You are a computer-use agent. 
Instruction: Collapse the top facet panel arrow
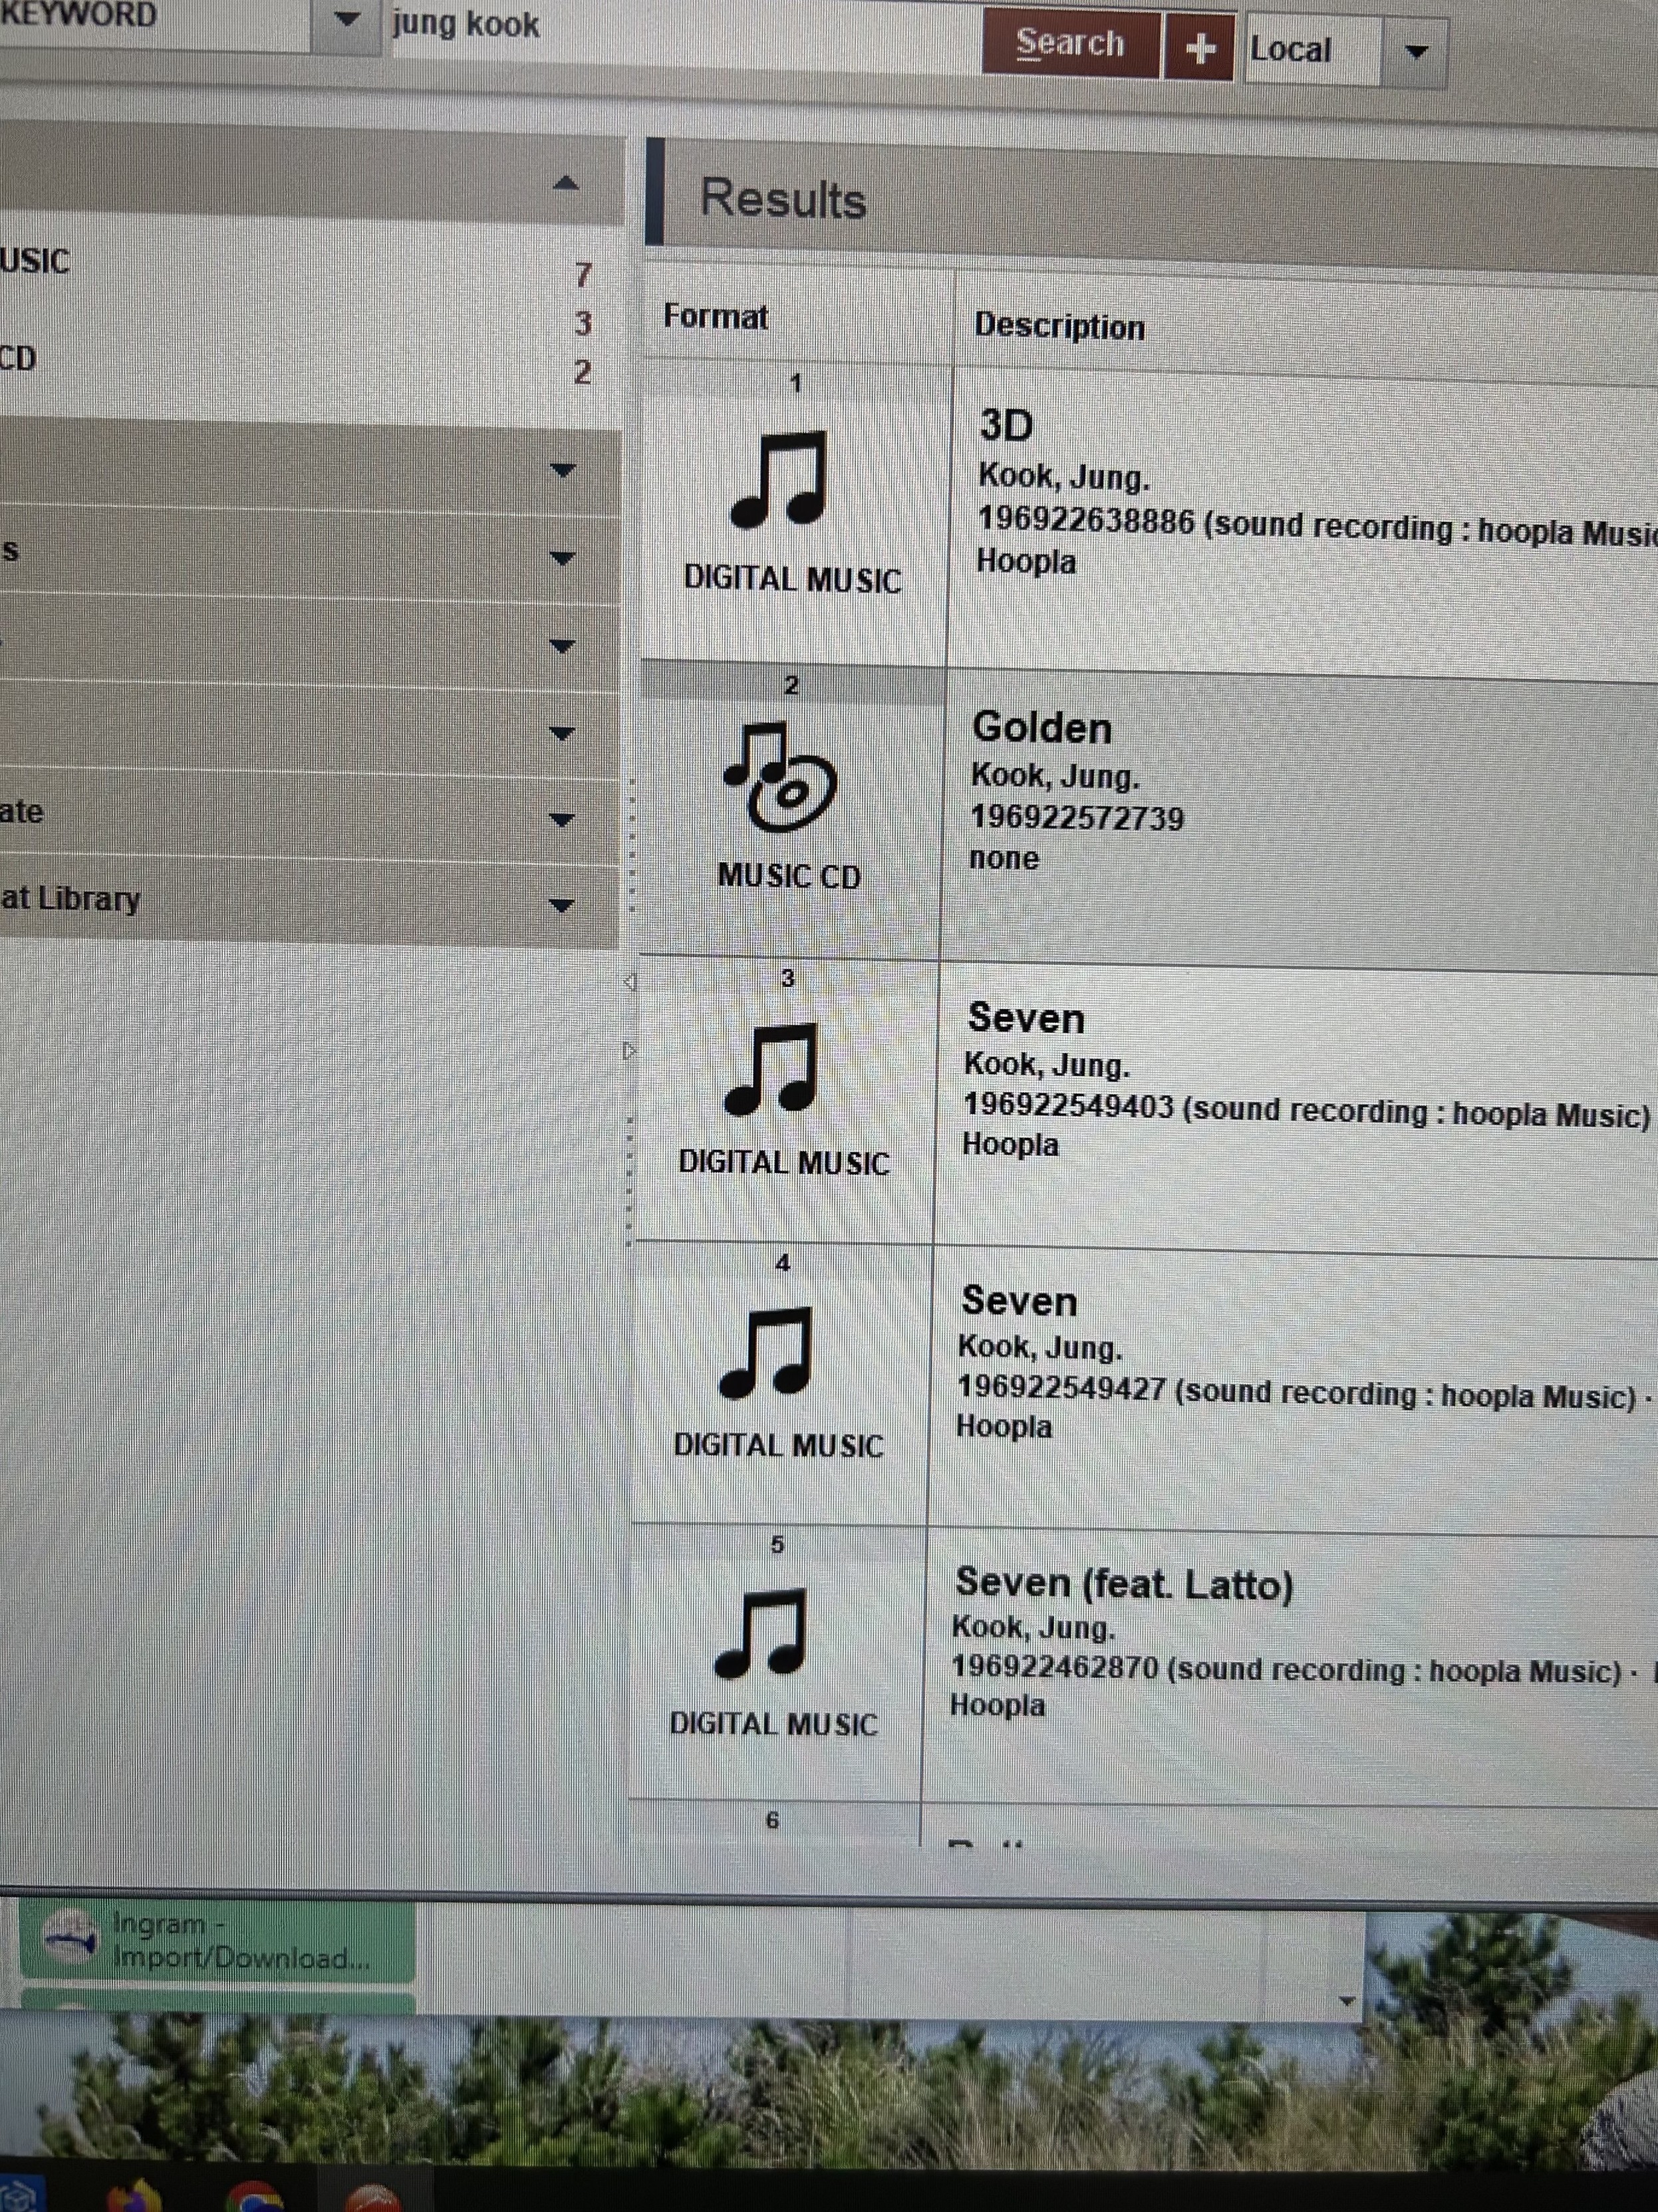click(x=566, y=183)
